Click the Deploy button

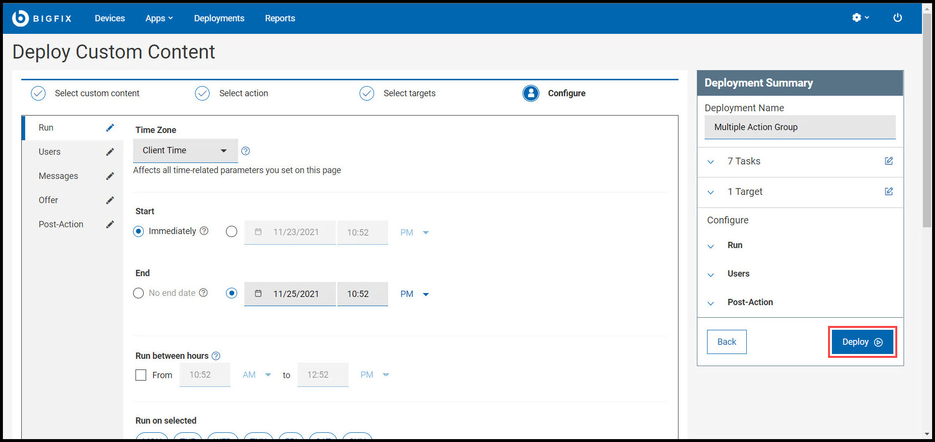(x=862, y=341)
